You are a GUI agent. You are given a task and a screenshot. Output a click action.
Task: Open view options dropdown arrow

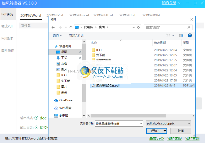pos(173,35)
